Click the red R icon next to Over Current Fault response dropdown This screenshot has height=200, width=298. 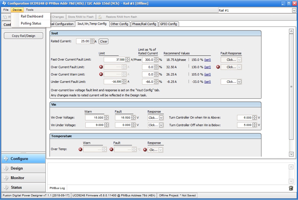(218, 67)
